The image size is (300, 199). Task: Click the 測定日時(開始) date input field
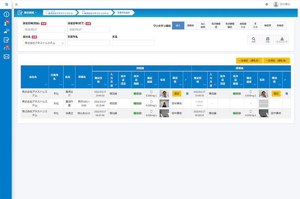click(44, 30)
